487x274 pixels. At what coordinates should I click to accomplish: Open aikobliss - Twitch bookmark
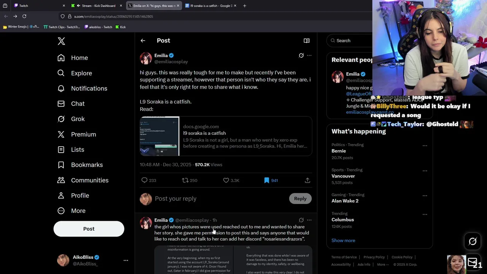click(98, 27)
